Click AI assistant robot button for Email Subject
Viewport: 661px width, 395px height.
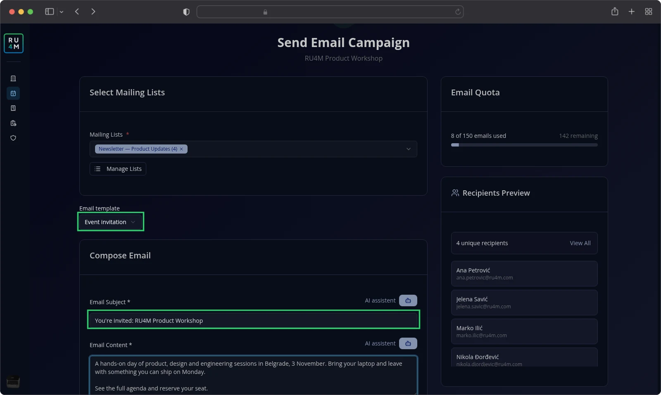tap(408, 300)
